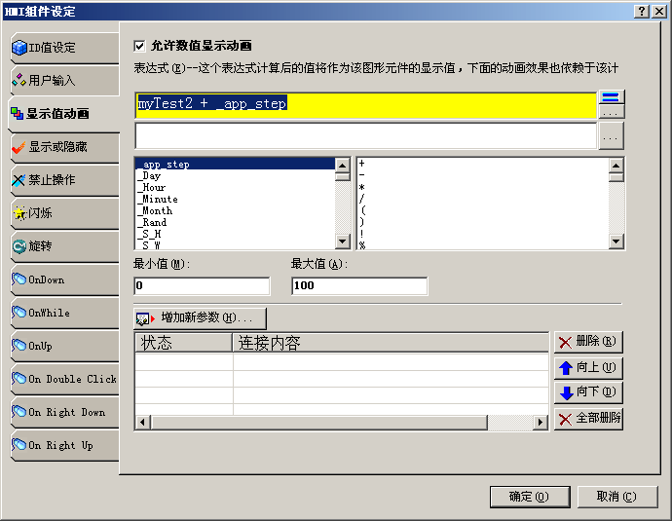The image size is (672, 521).
Task: Confirm the settings with 确定
Action: click(529, 497)
